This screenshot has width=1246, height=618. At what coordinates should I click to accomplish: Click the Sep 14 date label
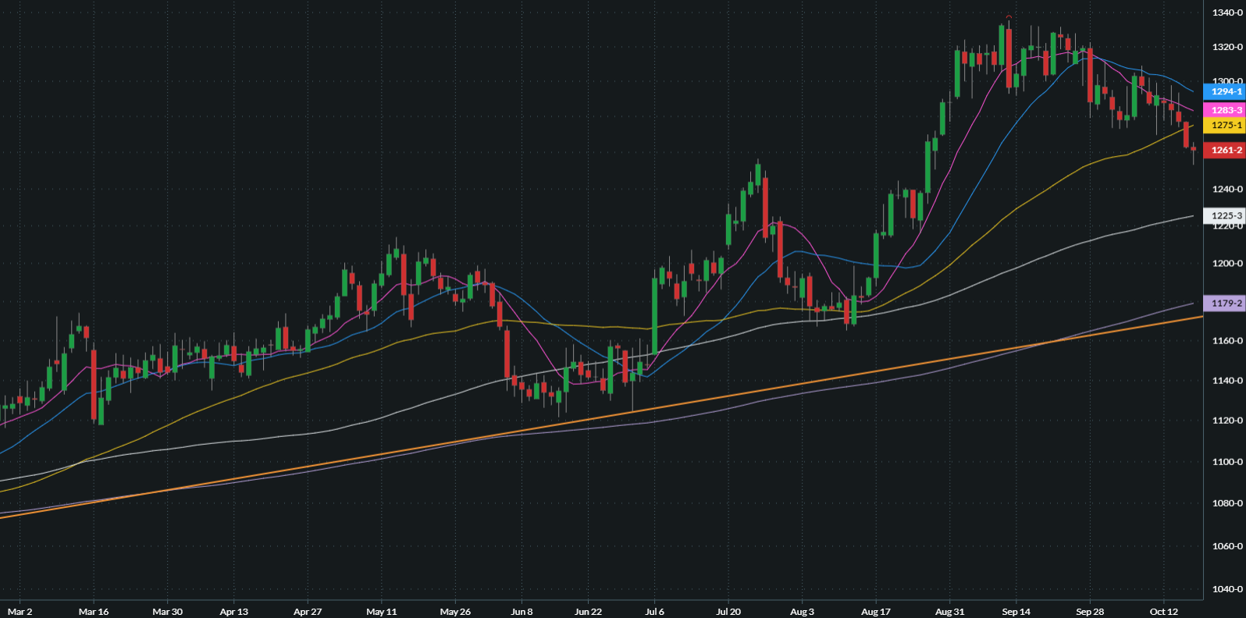[x=1016, y=612]
